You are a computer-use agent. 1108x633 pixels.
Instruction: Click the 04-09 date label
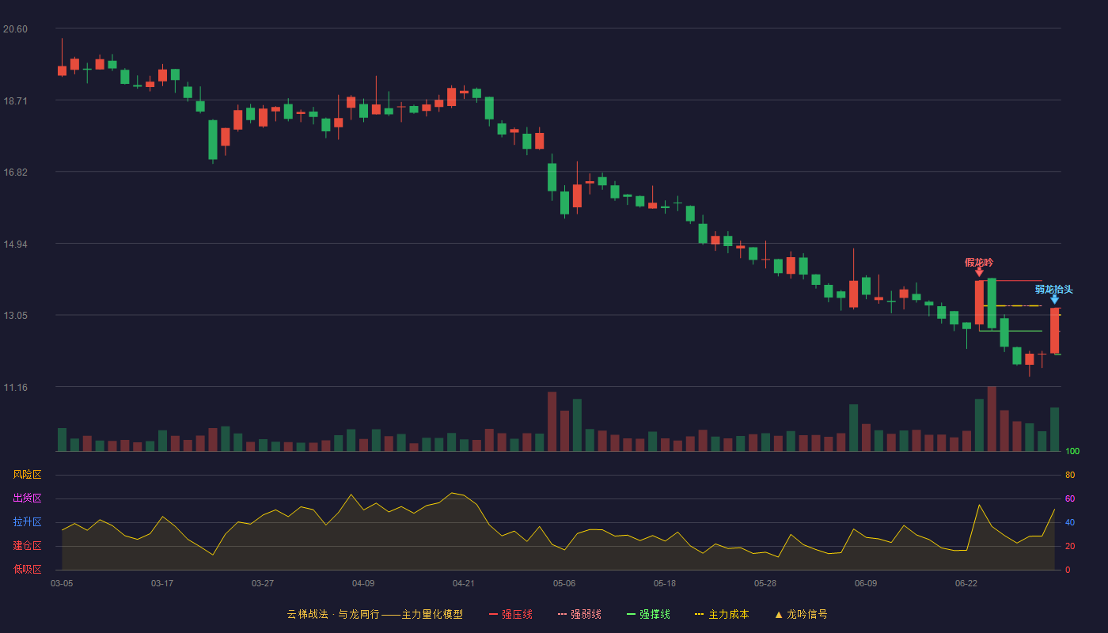pos(363,583)
